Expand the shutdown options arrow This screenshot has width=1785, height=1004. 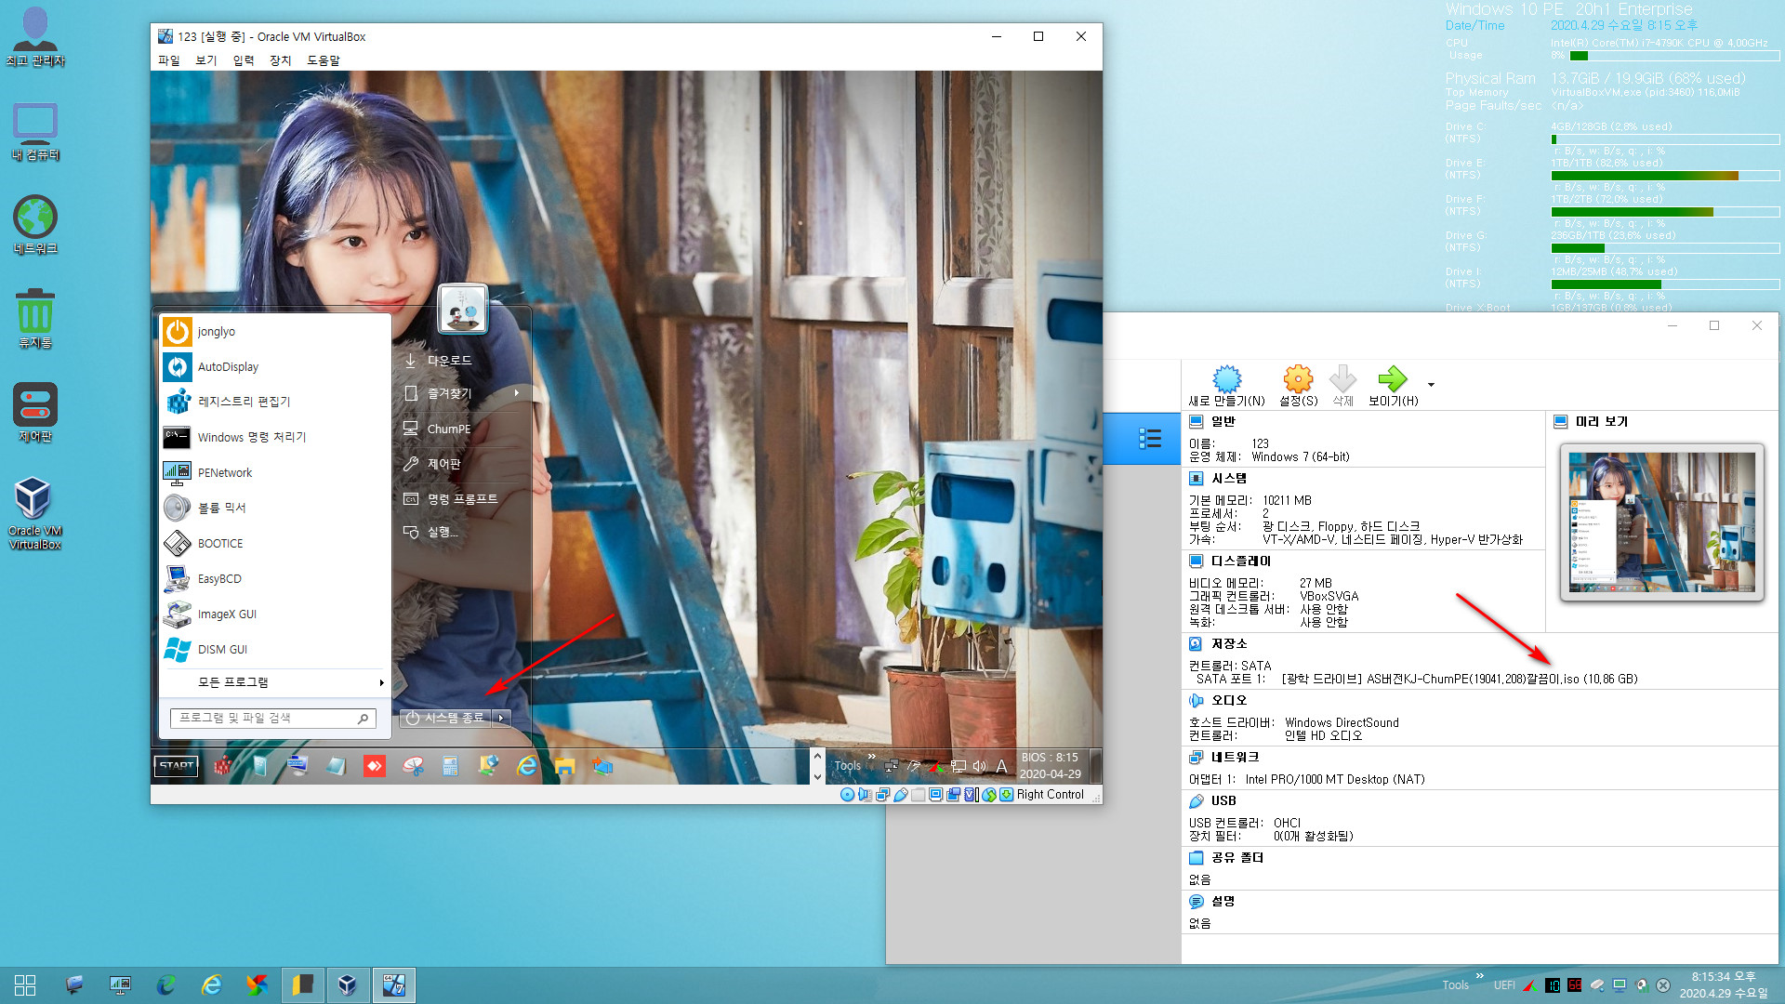[501, 718]
